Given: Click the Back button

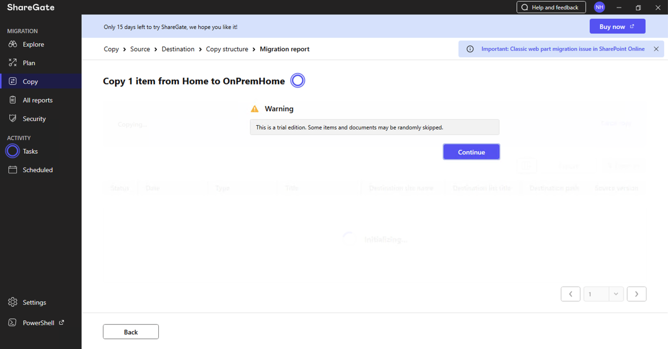Looking at the screenshot, I should (131, 332).
